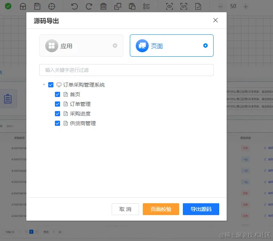Click page 1 in background pagination
Image resolution: width=273 pixels, height=241 pixels.
[x=31, y=232]
